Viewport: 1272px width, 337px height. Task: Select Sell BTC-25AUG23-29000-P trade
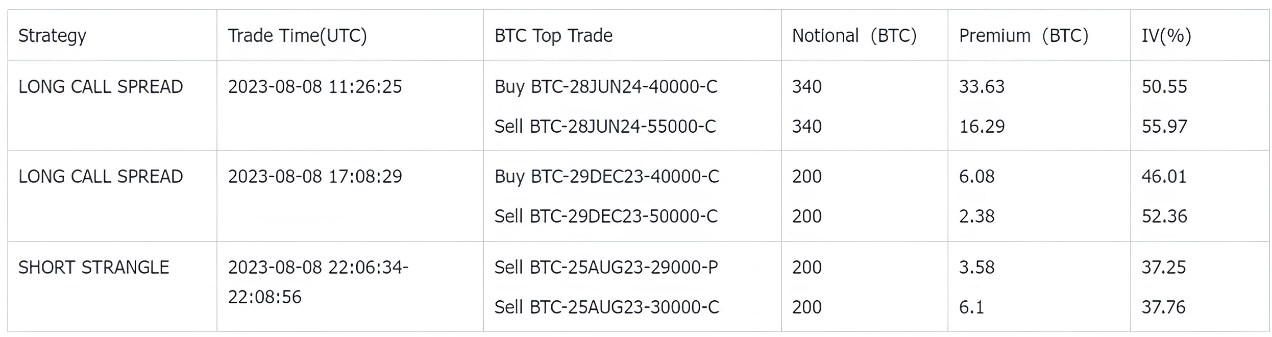606,267
